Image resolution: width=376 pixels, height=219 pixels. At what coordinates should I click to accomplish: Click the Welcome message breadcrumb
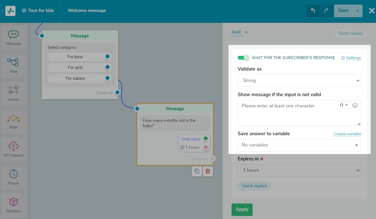[x=87, y=10]
